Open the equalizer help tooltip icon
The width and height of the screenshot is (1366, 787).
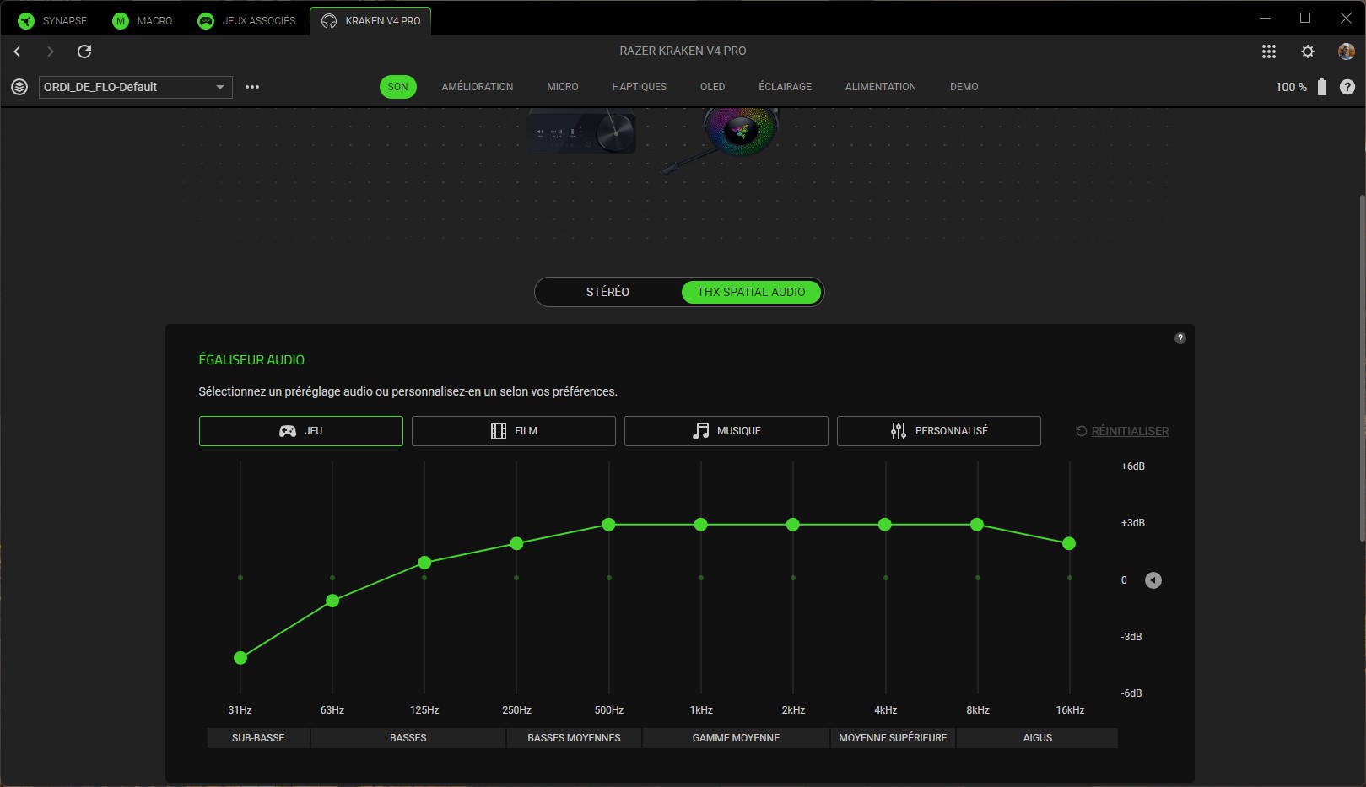pyautogui.click(x=1180, y=338)
